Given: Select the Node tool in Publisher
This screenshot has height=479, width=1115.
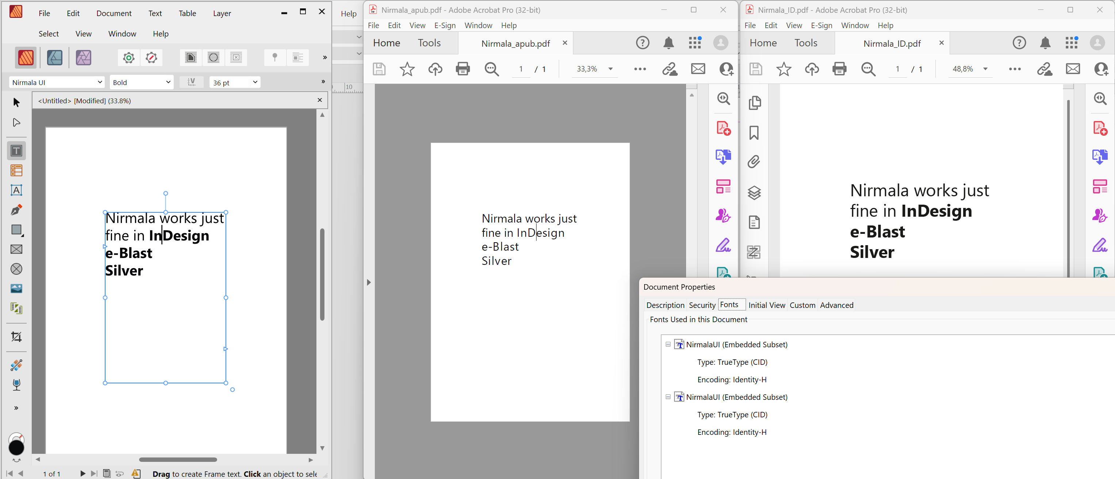Looking at the screenshot, I should [x=16, y=123].
